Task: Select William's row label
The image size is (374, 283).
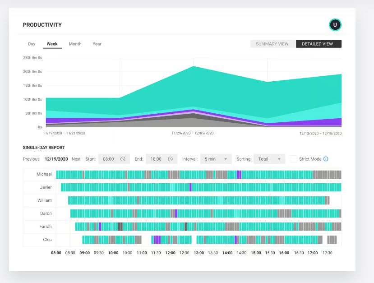Action: tap(45, 200)
